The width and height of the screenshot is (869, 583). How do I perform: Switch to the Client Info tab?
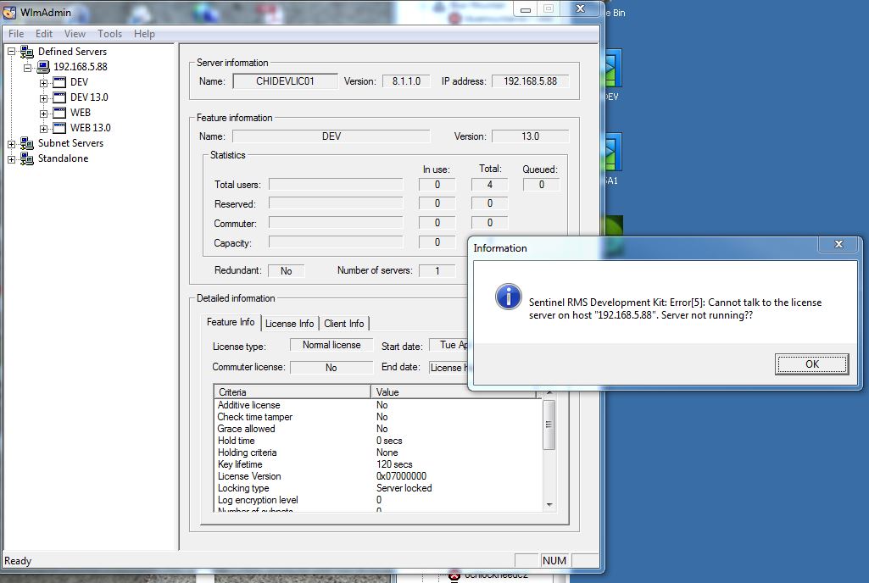[x=343, y=324]
